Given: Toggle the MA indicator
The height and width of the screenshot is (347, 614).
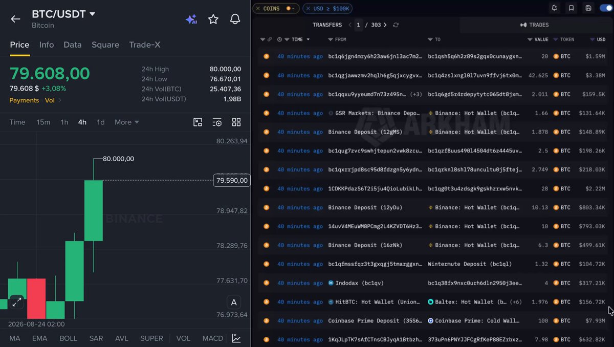Looking at the screenshot, I should point(14,338).
